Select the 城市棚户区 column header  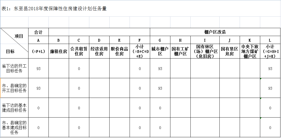click(160, 51)
